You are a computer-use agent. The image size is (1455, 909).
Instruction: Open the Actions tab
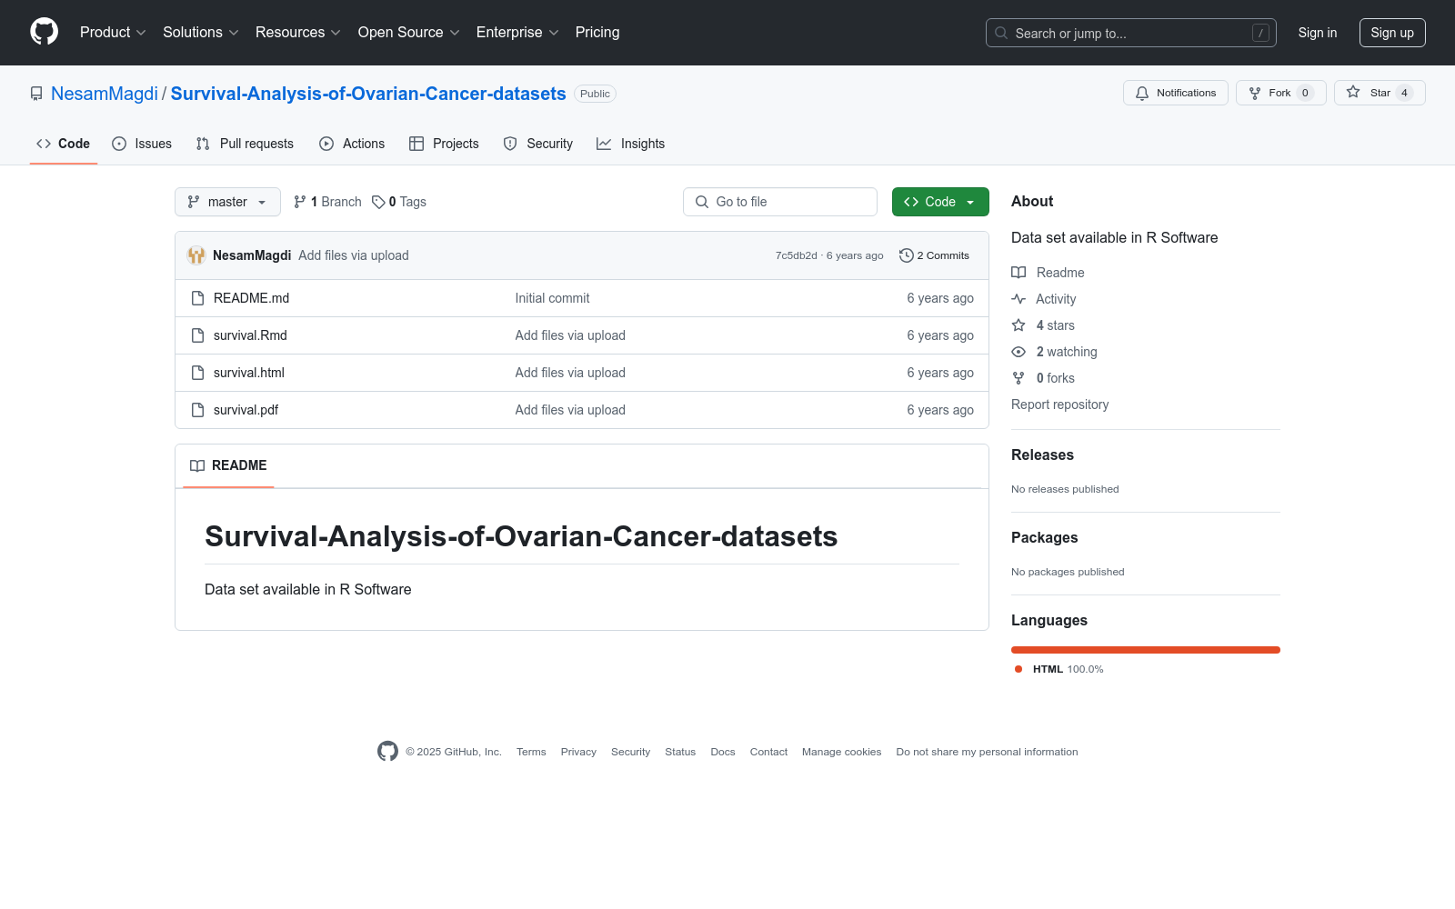[352, 144]
